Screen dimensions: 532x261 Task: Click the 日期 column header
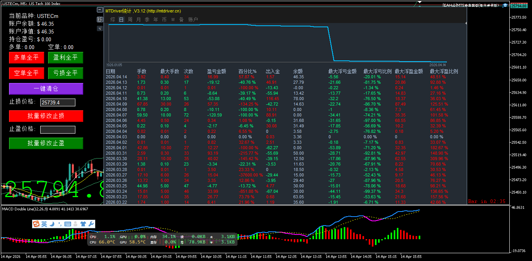coord(111,72)
